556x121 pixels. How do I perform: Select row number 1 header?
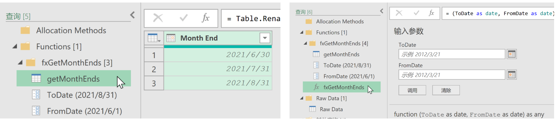tap(154, 55)
